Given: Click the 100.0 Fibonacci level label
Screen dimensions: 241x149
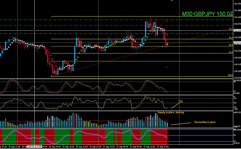Looking at the screenshot, I should click(230, 75).
